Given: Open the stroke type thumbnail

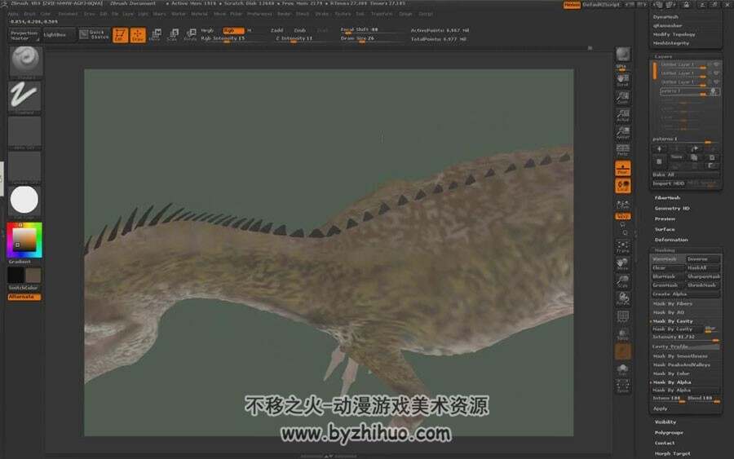Looking at the screenshot, I should 24,97.
